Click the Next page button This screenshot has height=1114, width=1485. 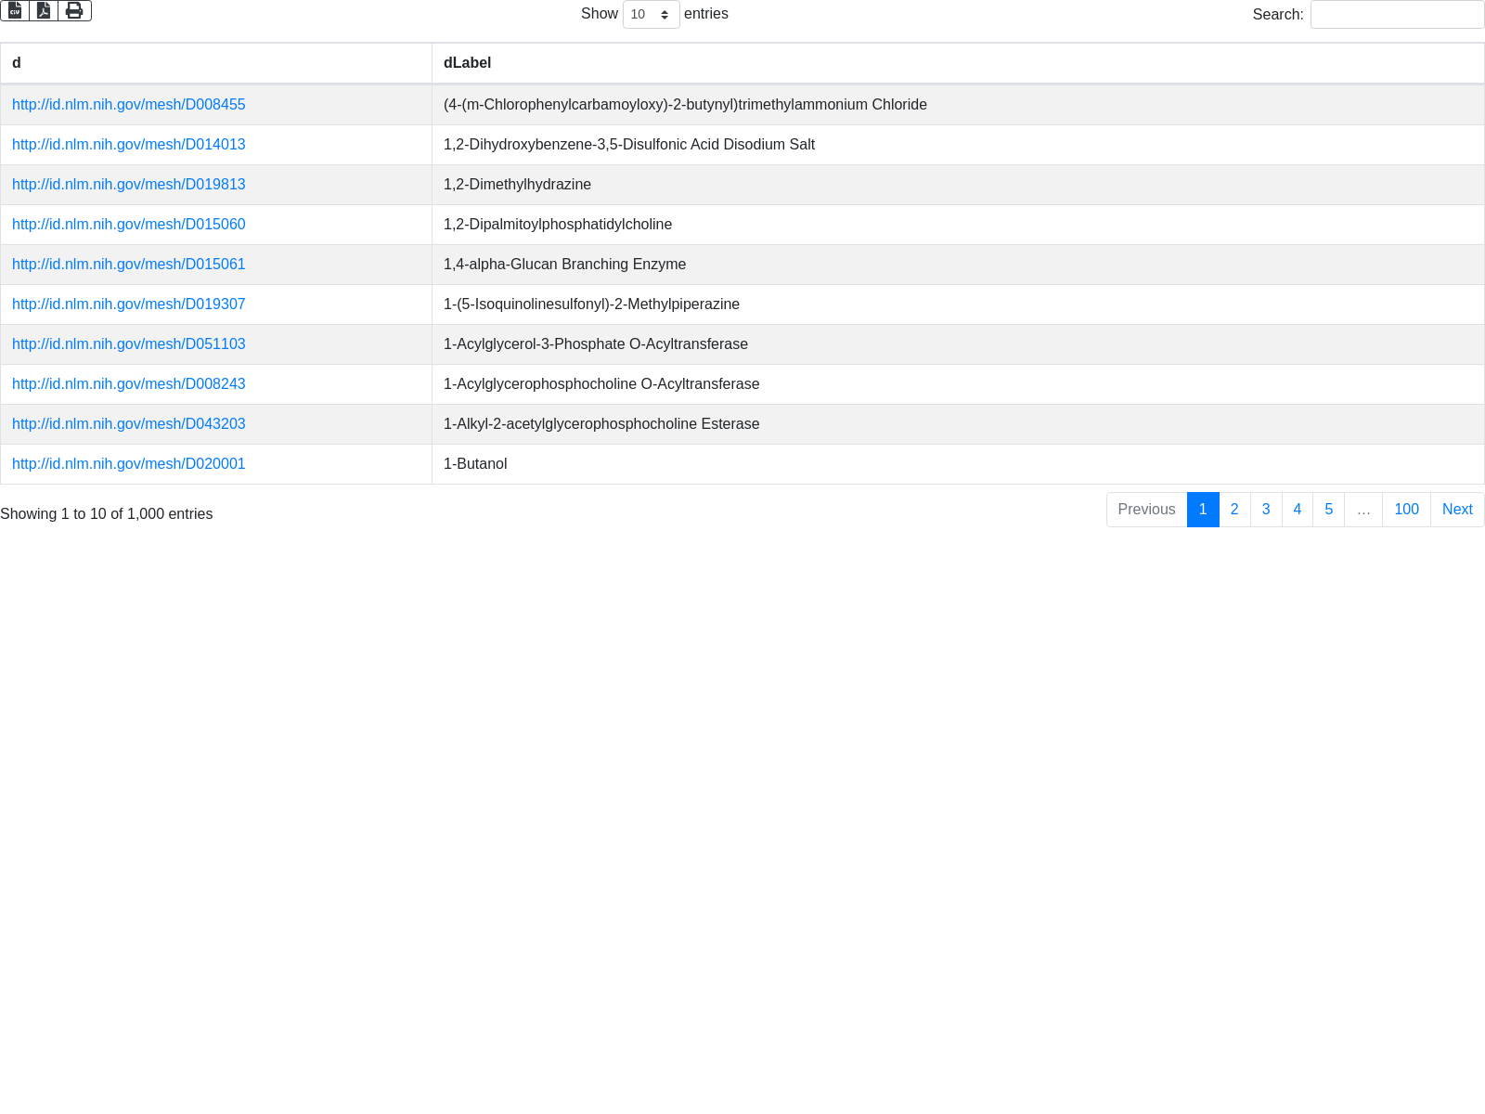pyautogui.click(x=1457, y=510)
